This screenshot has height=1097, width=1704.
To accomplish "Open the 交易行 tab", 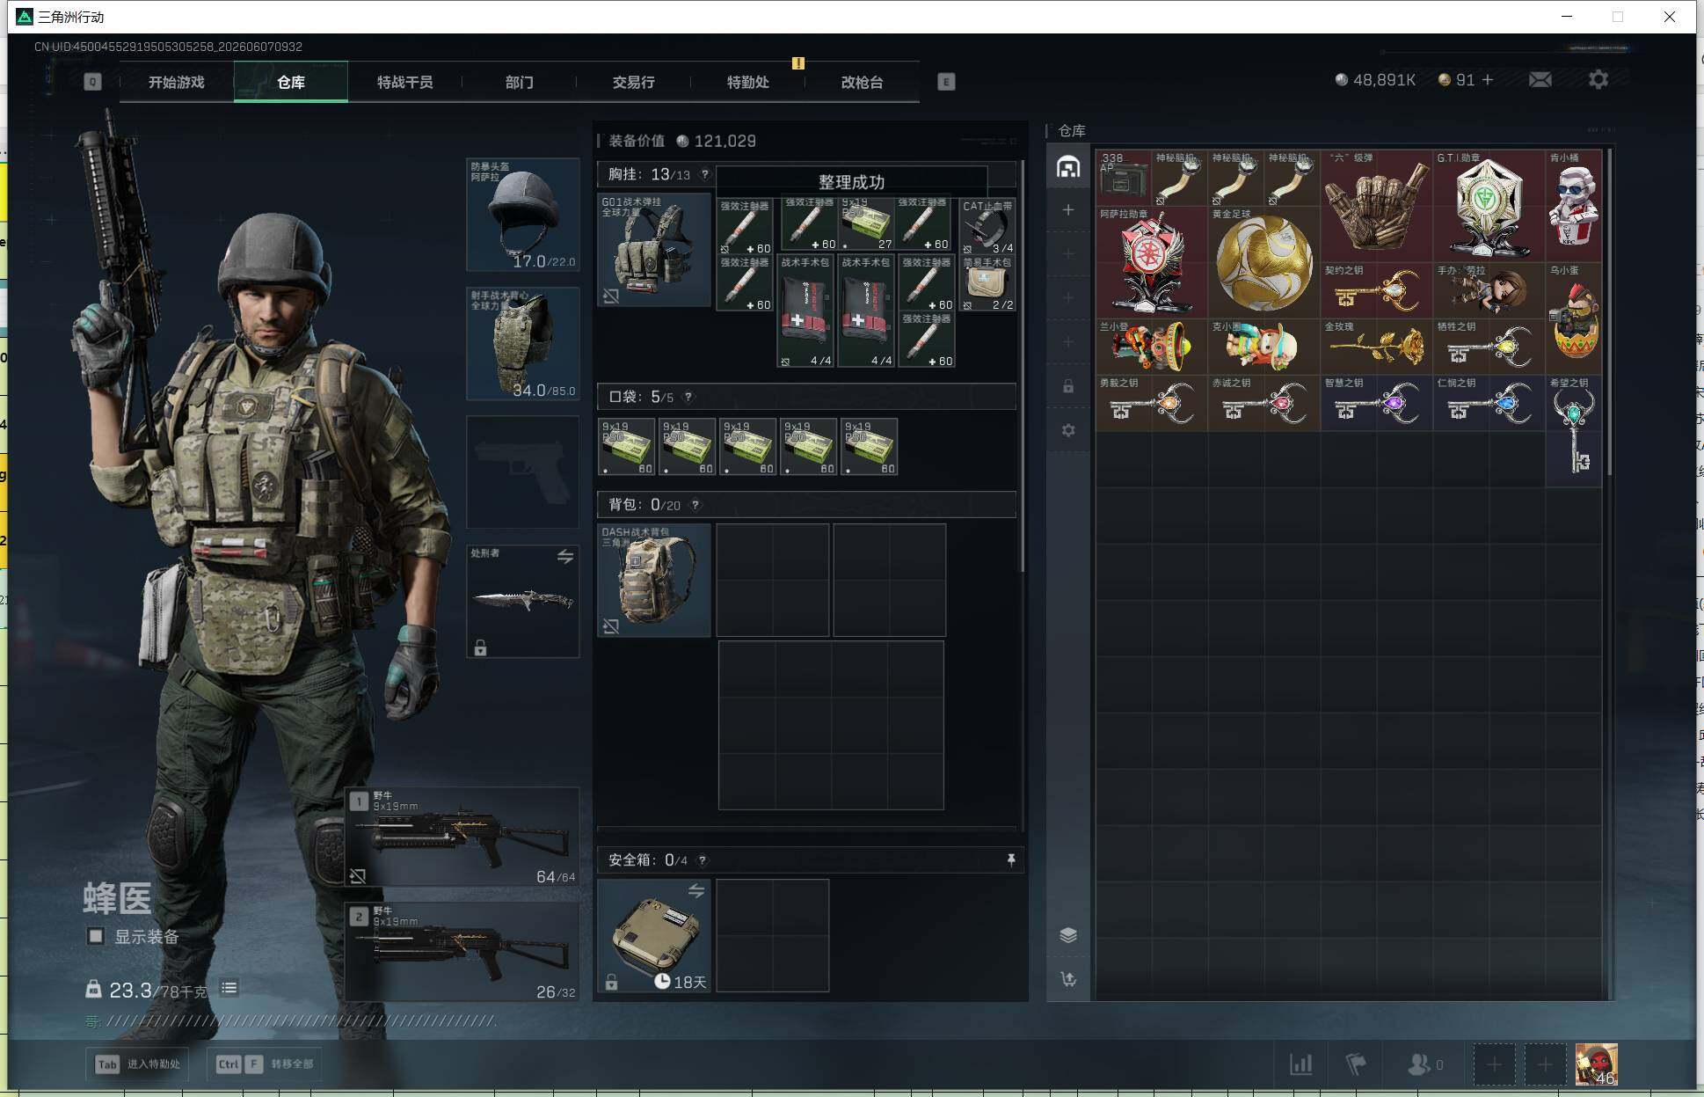I will pos(633,82).
